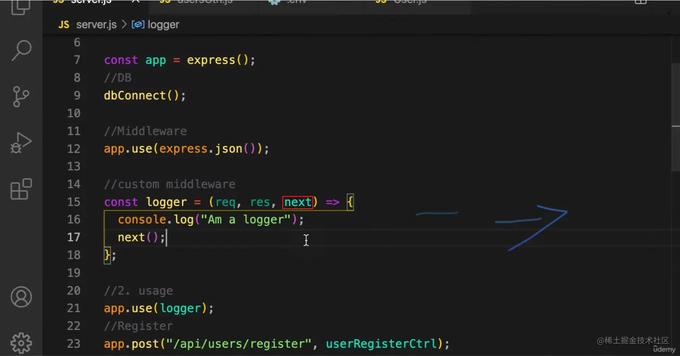Click 'console' on line 16
Viewport: 680px width, 356px height.
click(x=142, y=220)
